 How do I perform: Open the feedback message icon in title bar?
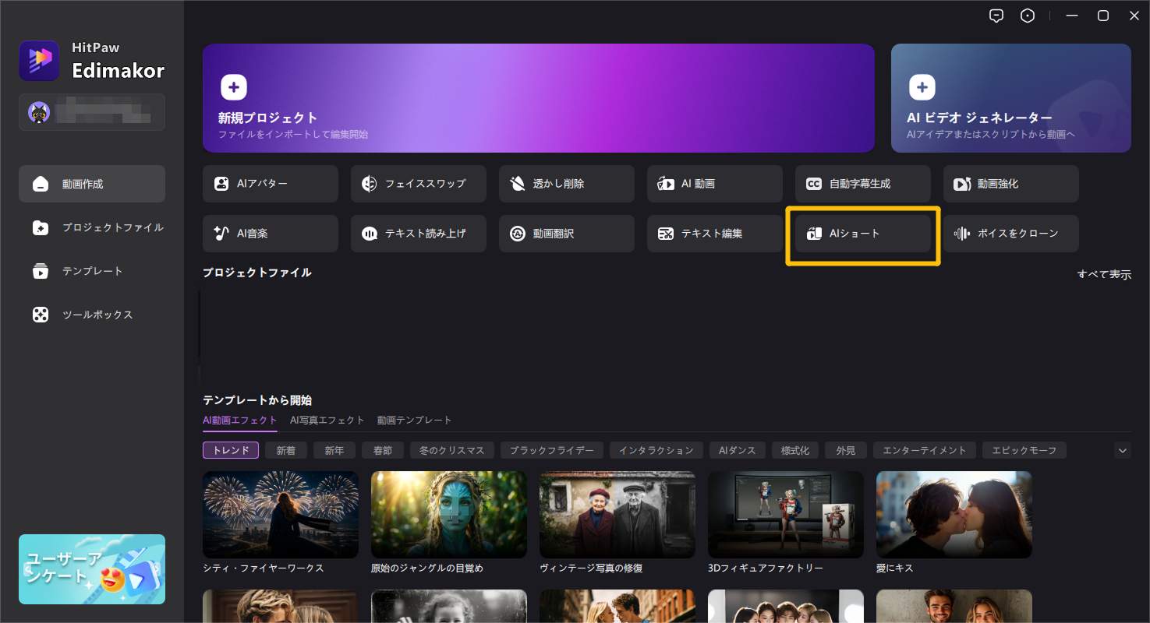pos(996,16)
